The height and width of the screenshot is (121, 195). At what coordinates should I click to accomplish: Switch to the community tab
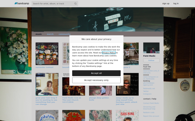(65, 34)
